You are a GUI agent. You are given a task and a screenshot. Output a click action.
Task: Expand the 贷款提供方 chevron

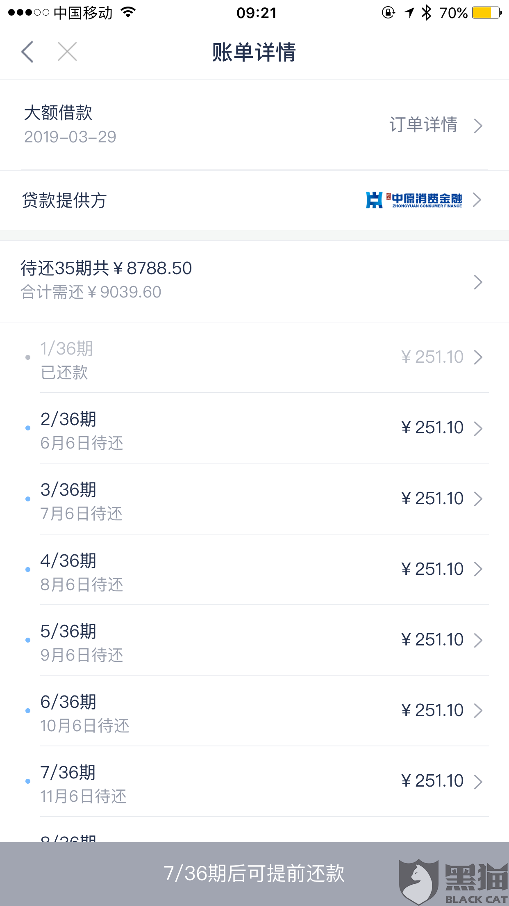pos(477,200)
